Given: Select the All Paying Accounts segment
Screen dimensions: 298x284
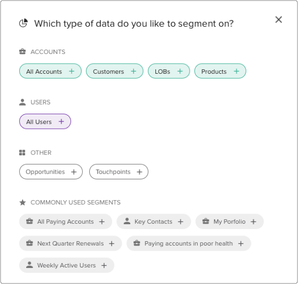Looking at the screenshot, I should tap(66, 222).
